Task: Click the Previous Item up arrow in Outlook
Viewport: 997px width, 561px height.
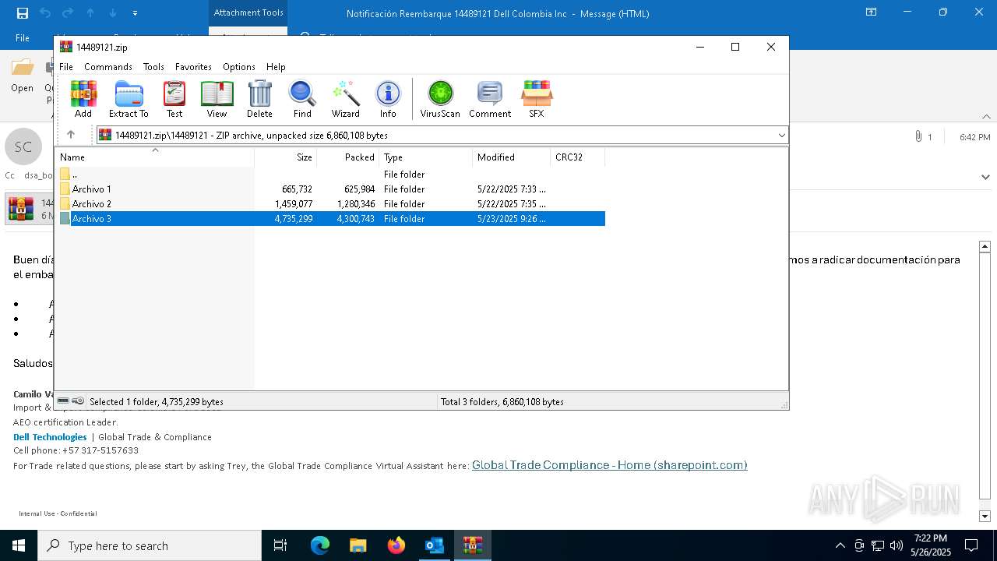Action: coord(90,13)
